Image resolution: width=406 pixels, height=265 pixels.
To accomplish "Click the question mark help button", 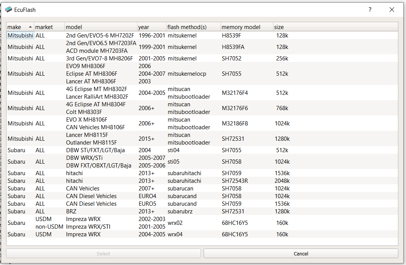I will pos(370,10).
